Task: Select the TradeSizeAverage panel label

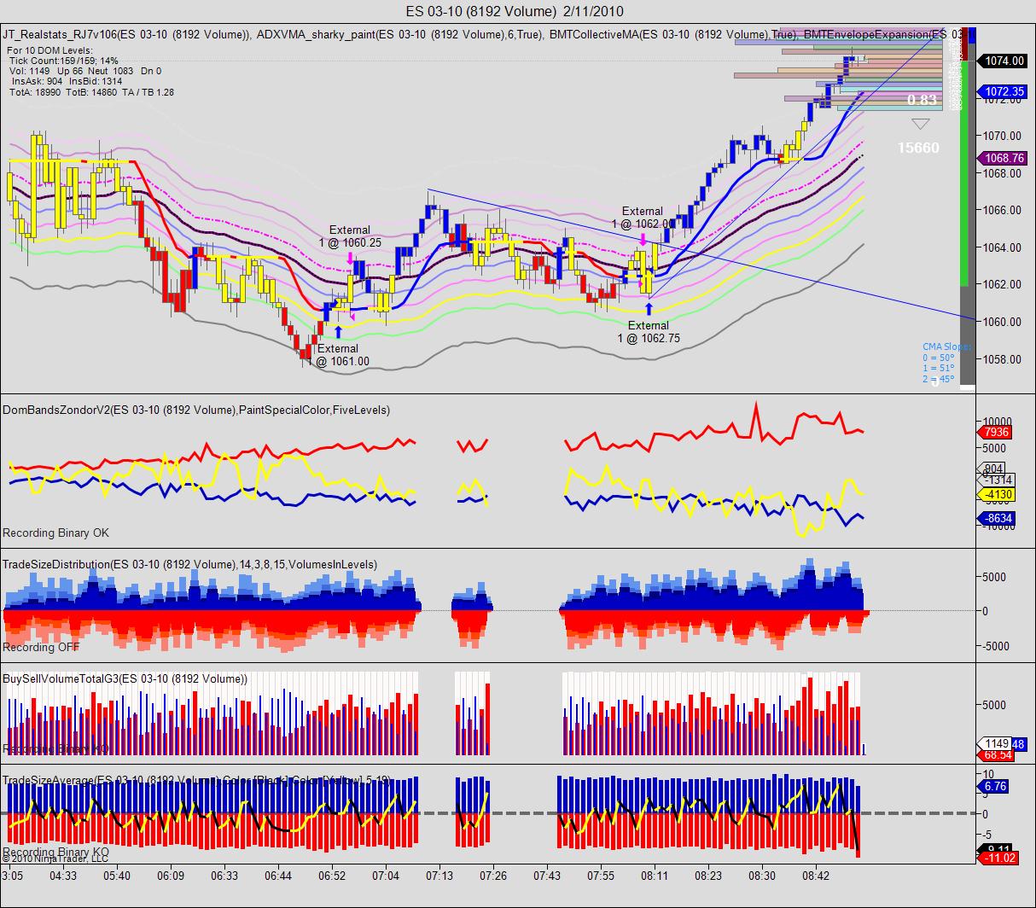Action: (197, 780)
